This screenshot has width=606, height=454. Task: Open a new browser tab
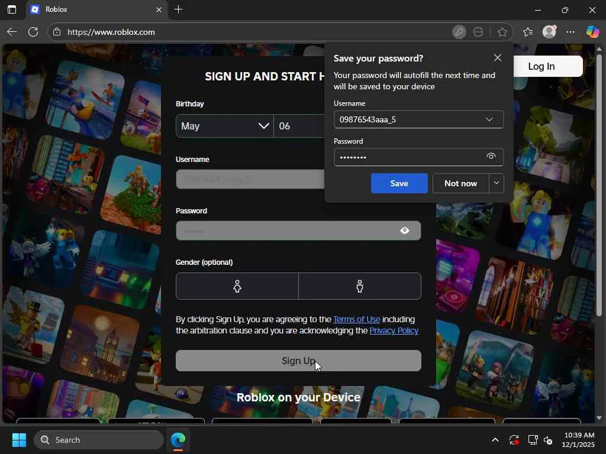click(x=178, y=9)
